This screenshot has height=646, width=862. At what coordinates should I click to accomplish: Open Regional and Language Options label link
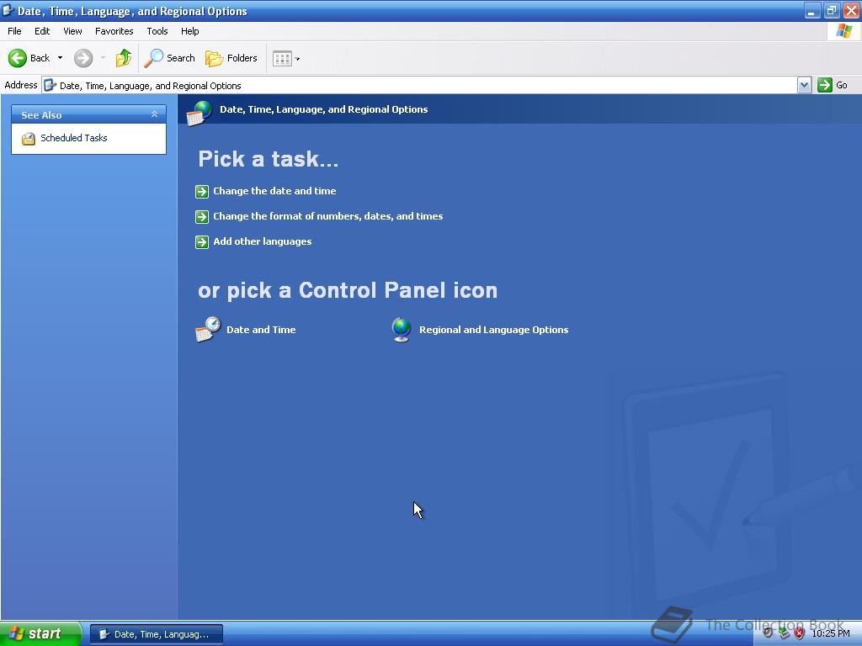click(x=493, y=330)
